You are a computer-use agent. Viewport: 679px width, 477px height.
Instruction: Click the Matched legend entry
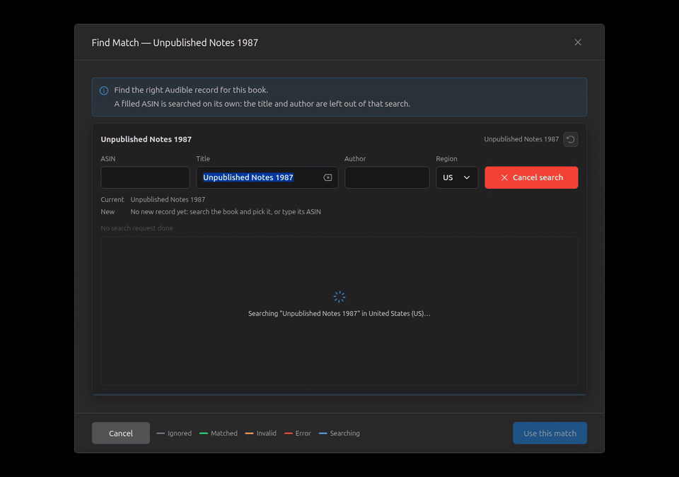(219, 433)
